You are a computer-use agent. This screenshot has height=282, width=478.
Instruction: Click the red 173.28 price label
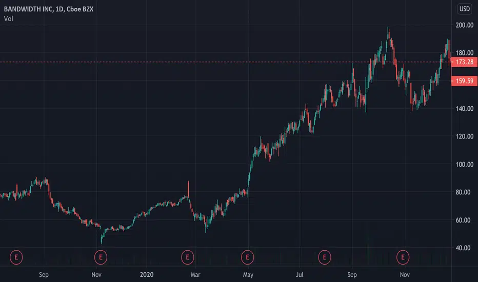[x=464, y=62]
